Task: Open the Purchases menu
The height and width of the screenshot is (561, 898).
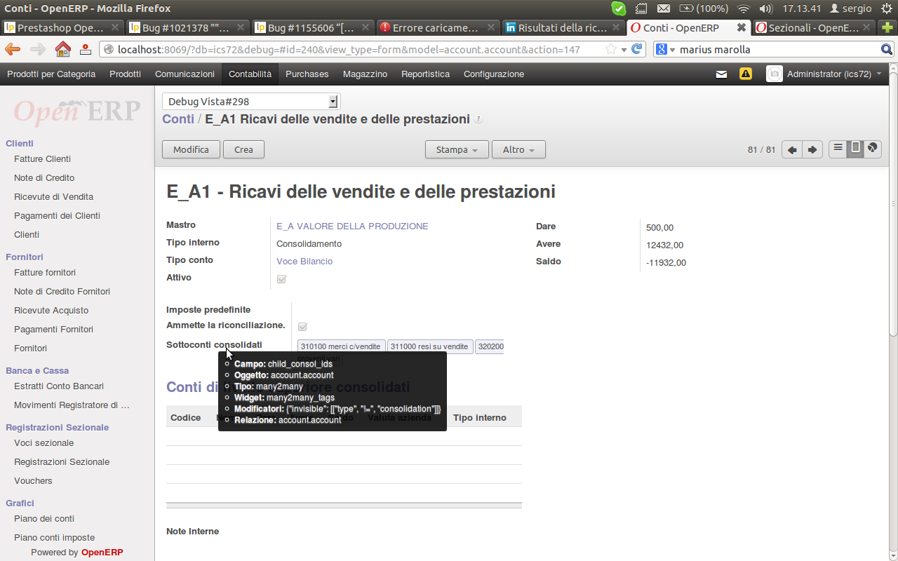Action: (307, 74)
